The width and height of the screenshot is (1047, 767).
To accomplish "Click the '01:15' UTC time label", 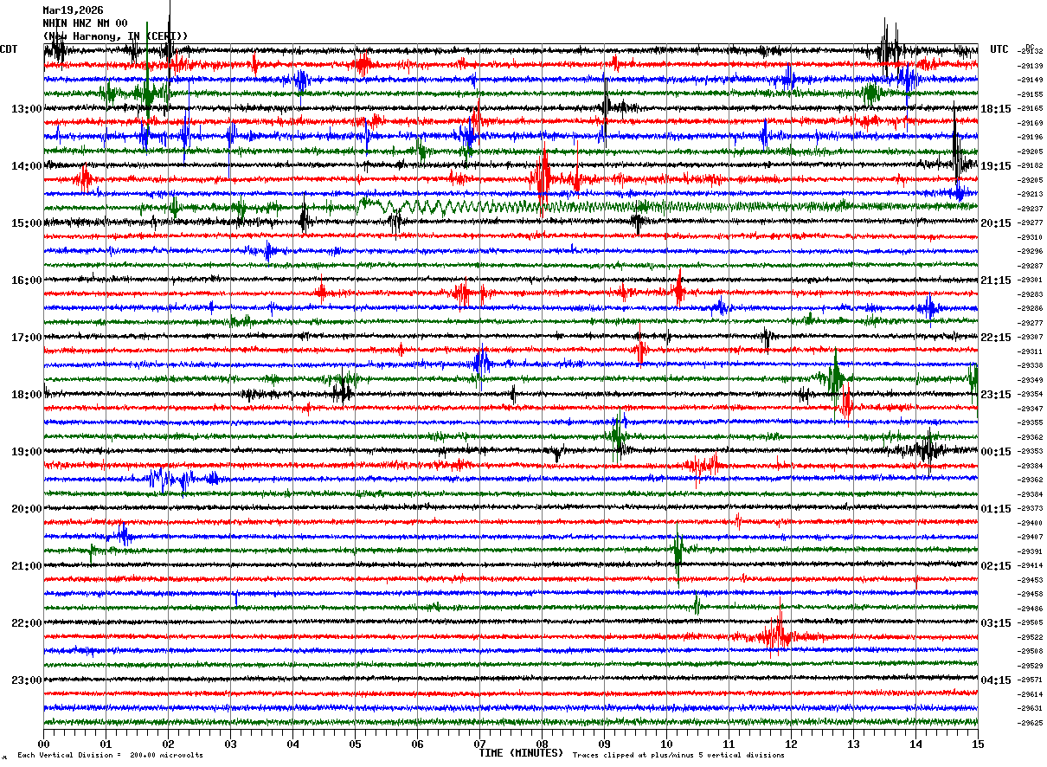I will [x=996, y=509].
